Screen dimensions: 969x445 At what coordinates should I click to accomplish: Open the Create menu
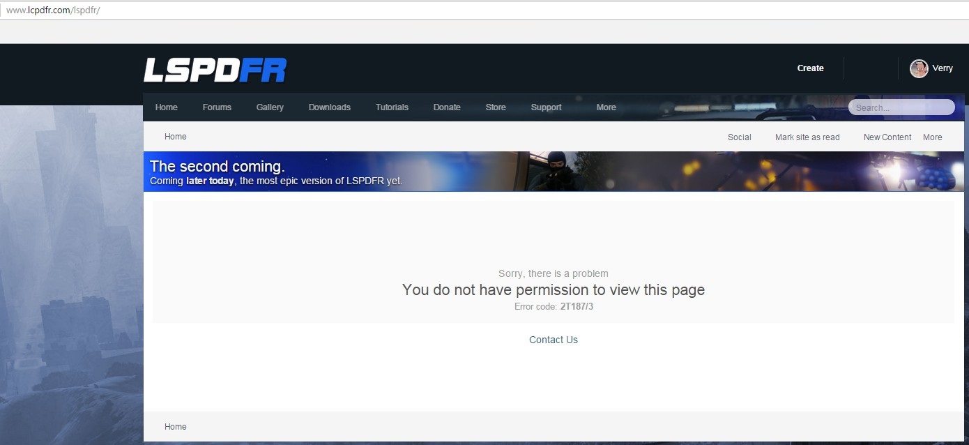tap(810, 68)
